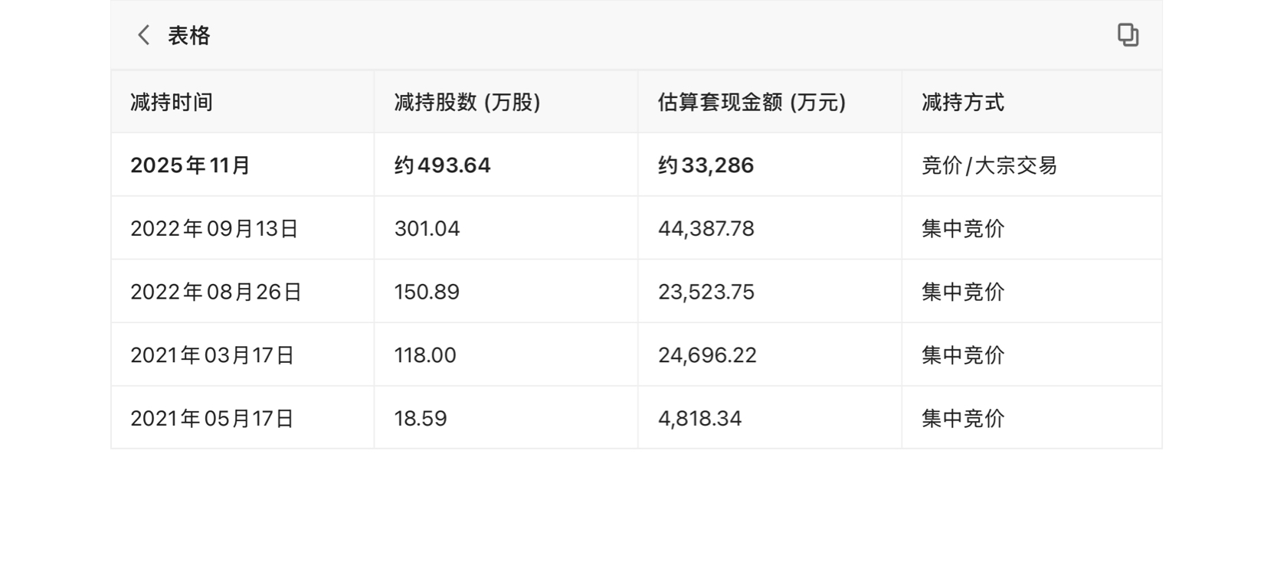
Task: Select the 2022年09月13日 date cell
Action: coord(214,229)
